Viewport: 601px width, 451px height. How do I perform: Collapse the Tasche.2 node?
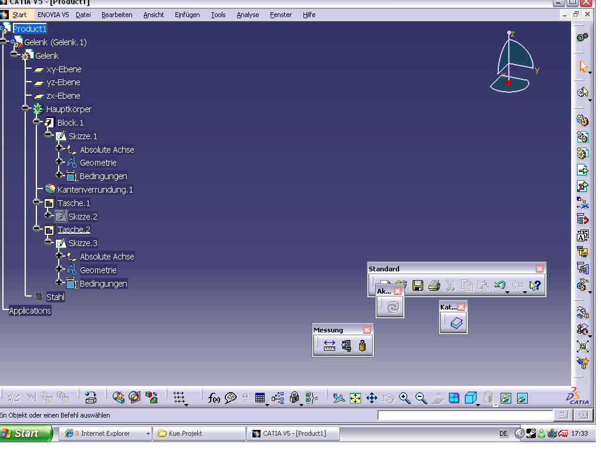click(37, 228)
